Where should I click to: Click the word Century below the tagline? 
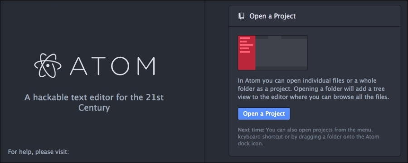(94, 107)
